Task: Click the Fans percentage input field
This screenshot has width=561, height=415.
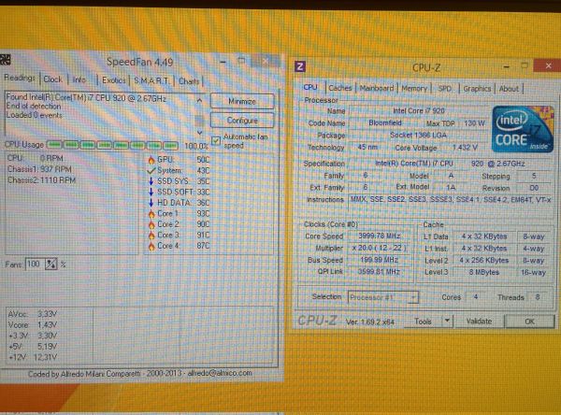Action: pyautogui.click(x=36, y=264)
